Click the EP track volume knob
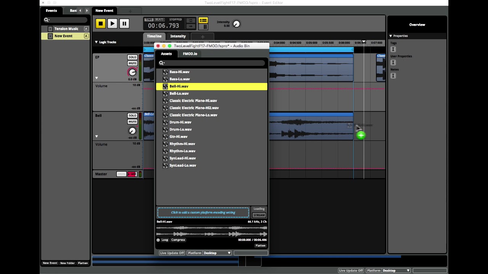The height and width of the screenshot is (274, 488). [x=132, y=72]
